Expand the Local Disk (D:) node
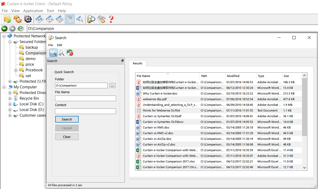Image resolution: width=318 pixels, height=189 pixels. [x=10, y=110]
